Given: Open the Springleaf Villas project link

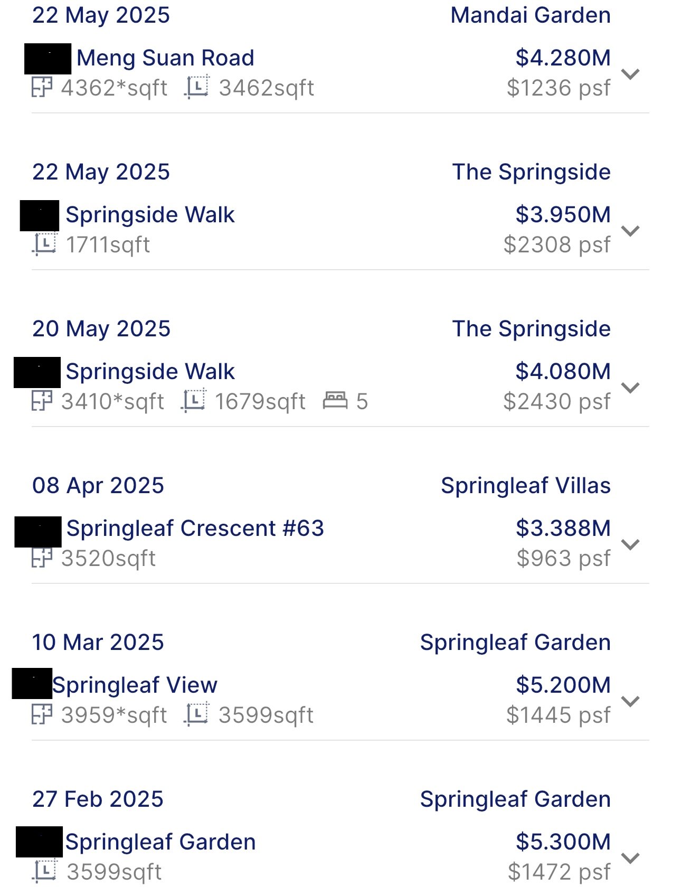Looking at the screenshot, I should tap(525, 486).
